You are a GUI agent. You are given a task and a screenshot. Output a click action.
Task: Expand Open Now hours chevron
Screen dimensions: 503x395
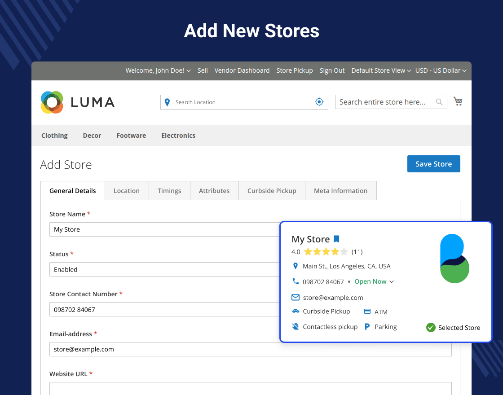coord(392,282)
